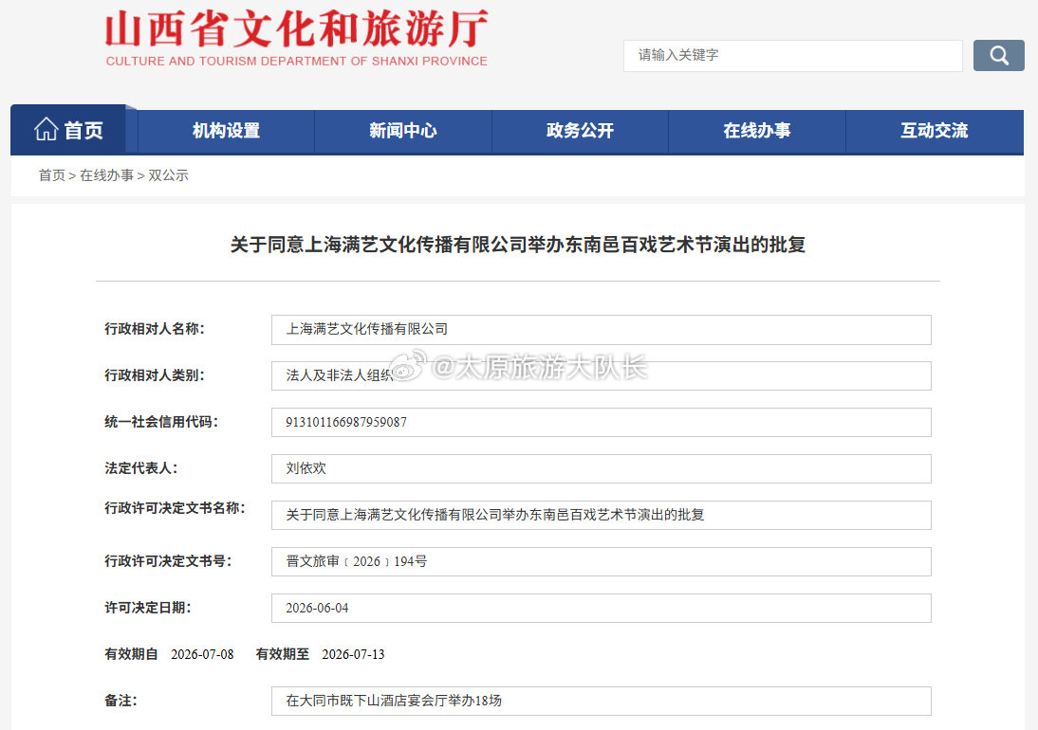This screenshot has height=730, width=1038.
Task: Click the 统一社会信用代码 label
Action: 161,422
